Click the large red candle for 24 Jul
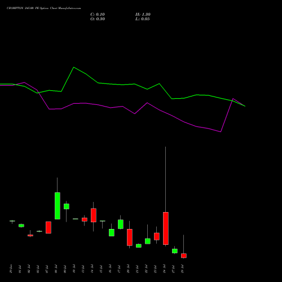This screenshot has height=282, width=282. click(166, 228)
